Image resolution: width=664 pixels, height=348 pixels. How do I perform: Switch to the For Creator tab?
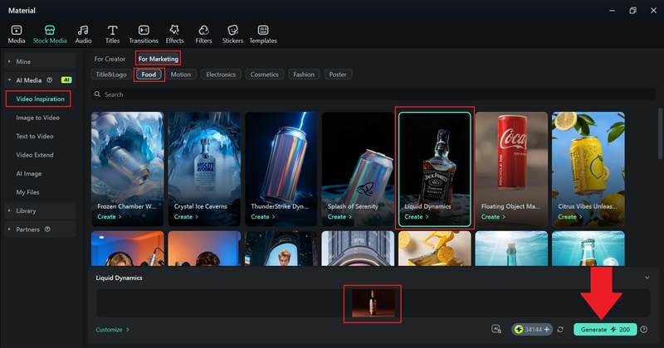[110, 59]
